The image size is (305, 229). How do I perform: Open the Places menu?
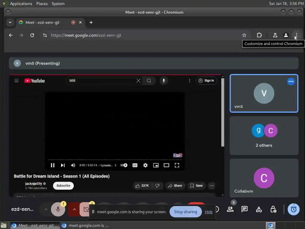42,4
